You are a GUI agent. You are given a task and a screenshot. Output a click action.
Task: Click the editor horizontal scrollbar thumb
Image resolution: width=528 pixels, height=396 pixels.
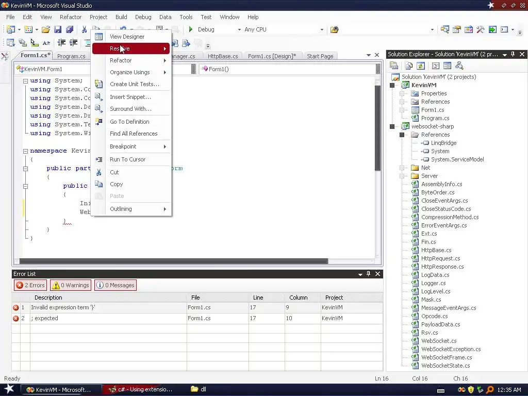click(173, 261)
